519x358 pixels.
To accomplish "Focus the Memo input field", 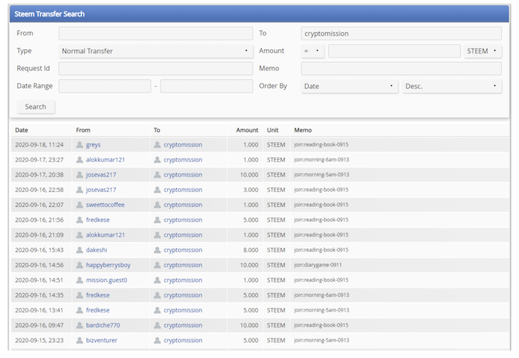I will tap(401, 69).
